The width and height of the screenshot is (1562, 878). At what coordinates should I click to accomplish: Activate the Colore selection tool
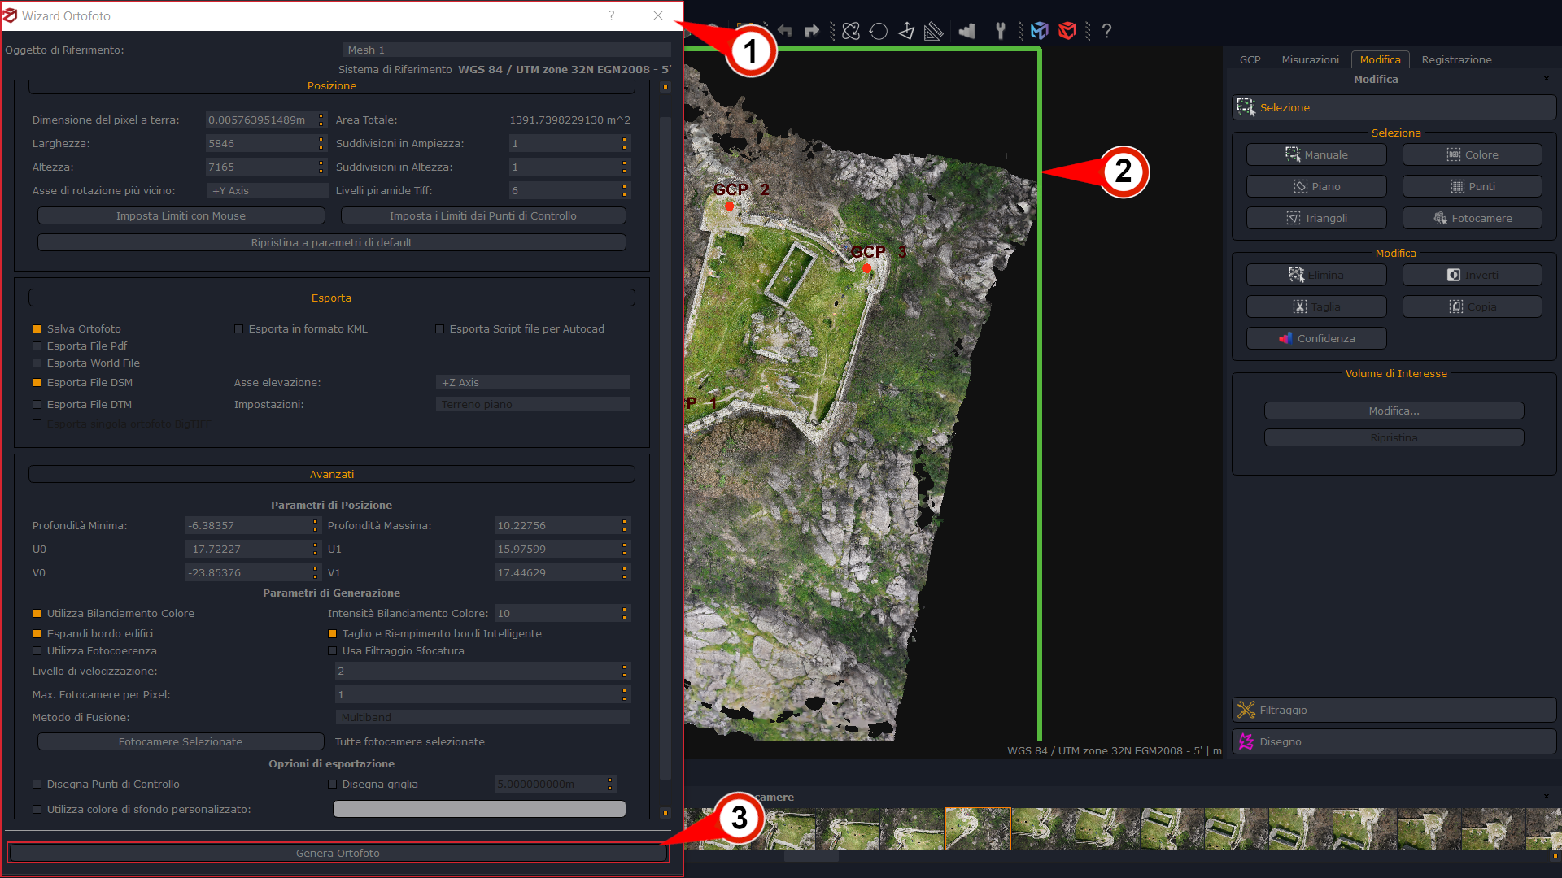coord(1472,154)
